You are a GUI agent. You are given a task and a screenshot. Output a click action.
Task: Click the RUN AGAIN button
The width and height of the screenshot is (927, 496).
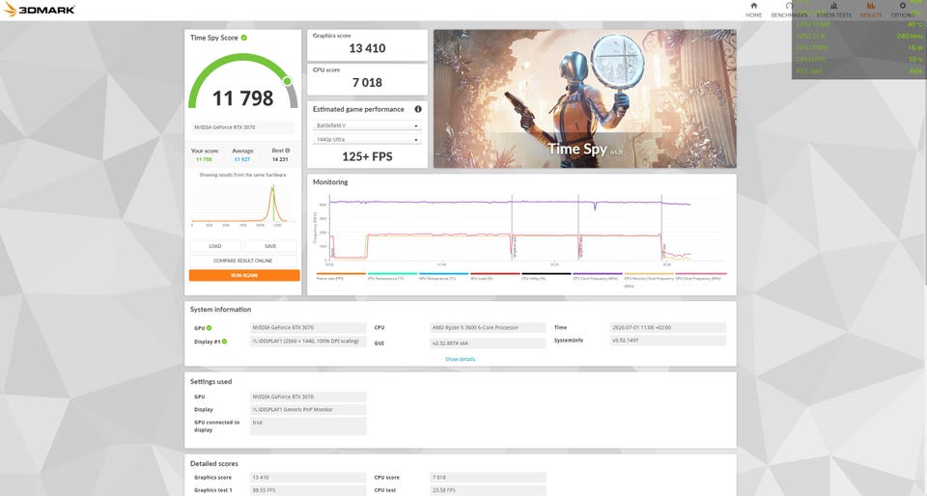[x=244, y=276]
